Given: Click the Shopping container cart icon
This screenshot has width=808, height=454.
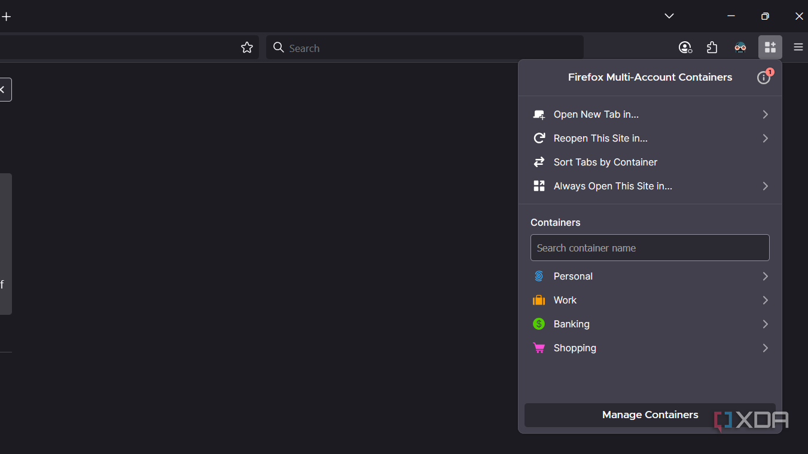Looking at the screenshot, I should [x=539, y=348].
